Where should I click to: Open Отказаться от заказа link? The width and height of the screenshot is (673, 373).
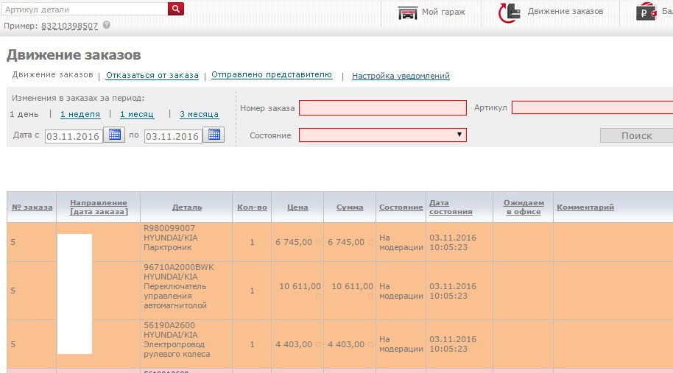(x=152, y=76)
